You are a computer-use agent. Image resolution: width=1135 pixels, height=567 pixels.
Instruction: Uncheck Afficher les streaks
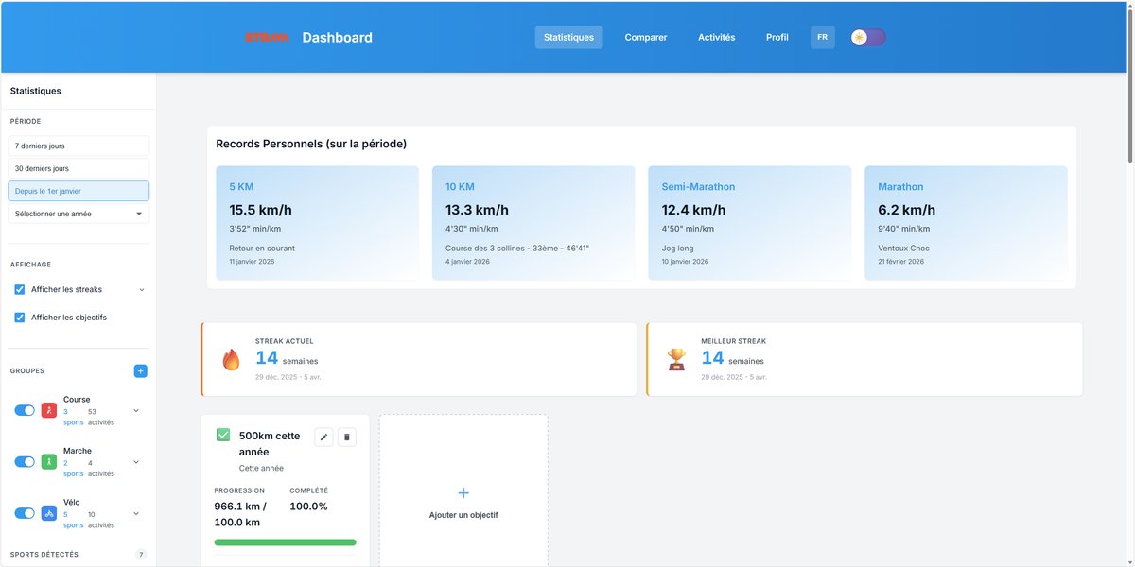pos(20,289)
